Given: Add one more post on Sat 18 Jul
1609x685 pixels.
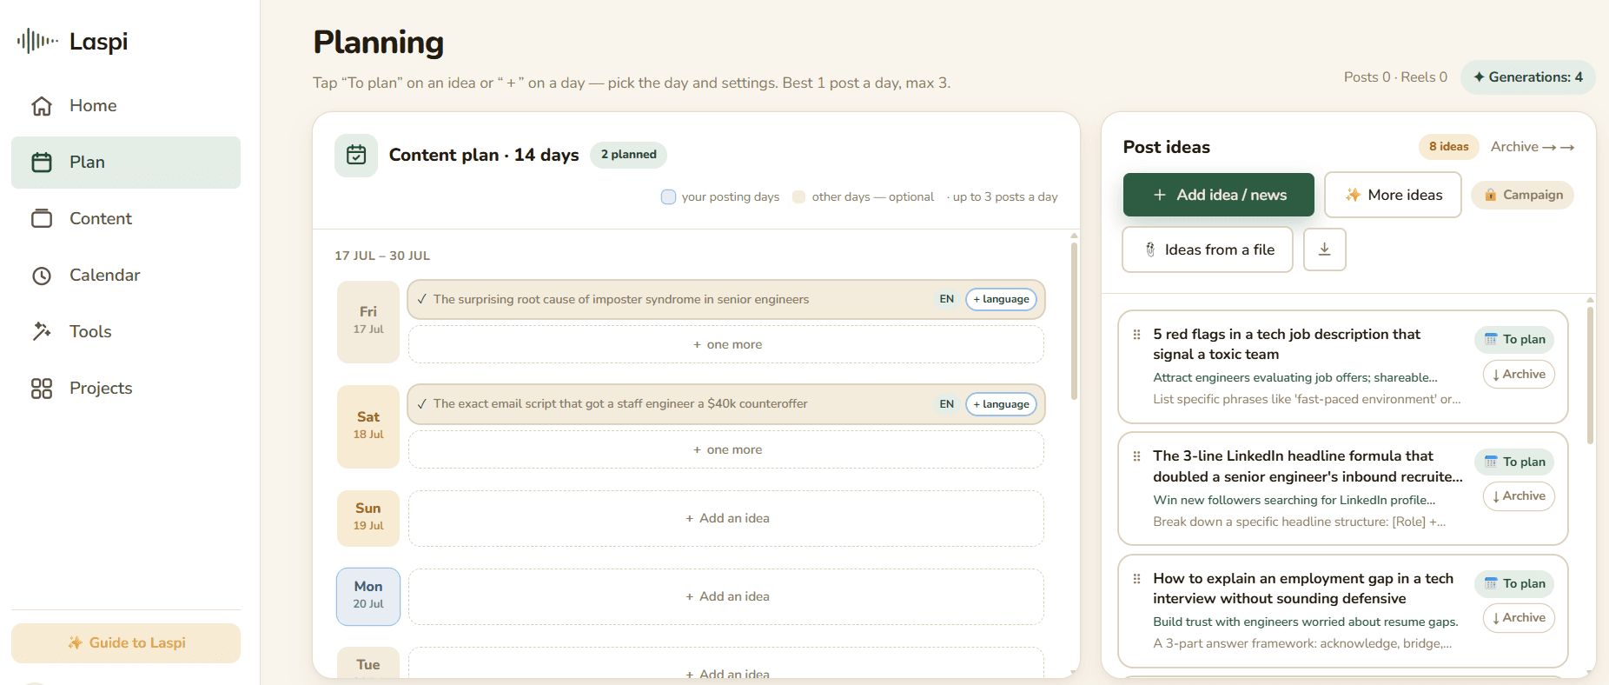Looking at the screenshot, I should click(x=726, y=450).
